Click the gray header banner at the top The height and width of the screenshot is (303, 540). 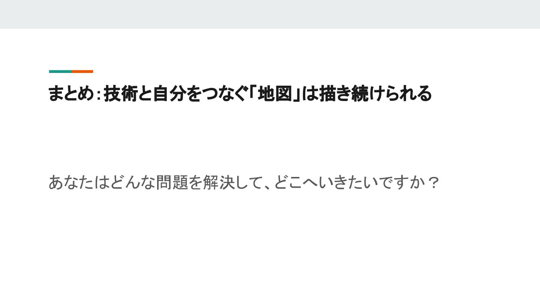[270, 14]
